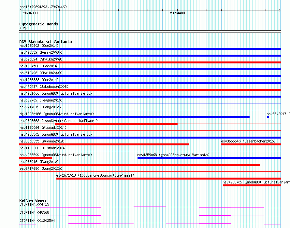
Task: Click the 79694300 ruler label
Action: tap(30, 13)
